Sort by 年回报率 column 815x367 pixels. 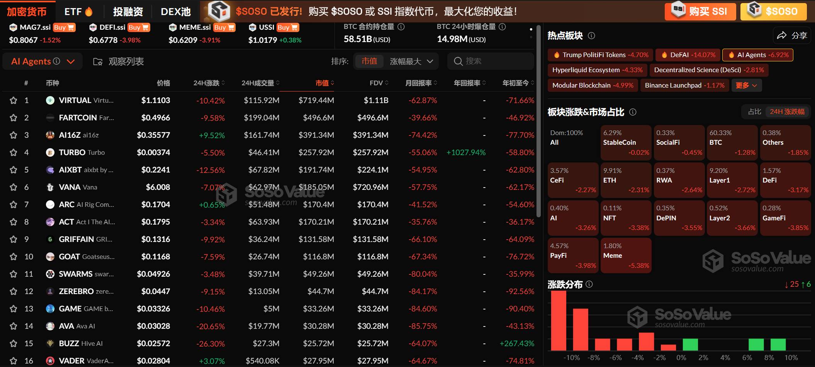click(x=470, y=83)
